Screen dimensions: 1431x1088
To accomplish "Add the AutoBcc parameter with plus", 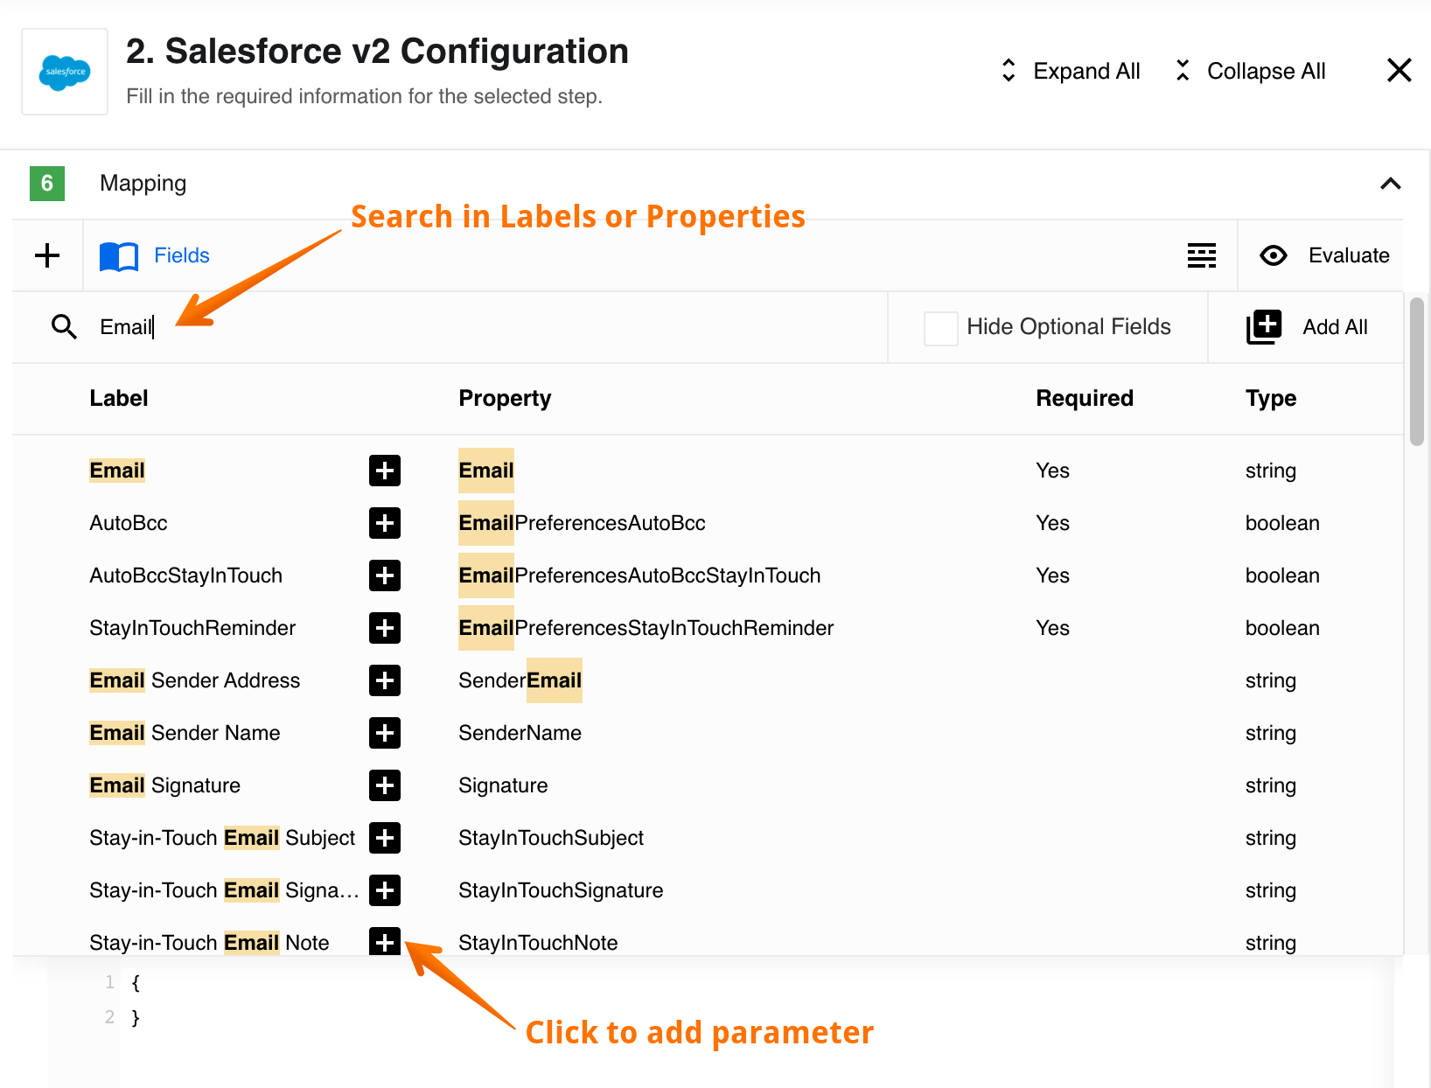I will click(x=385, y=523).
